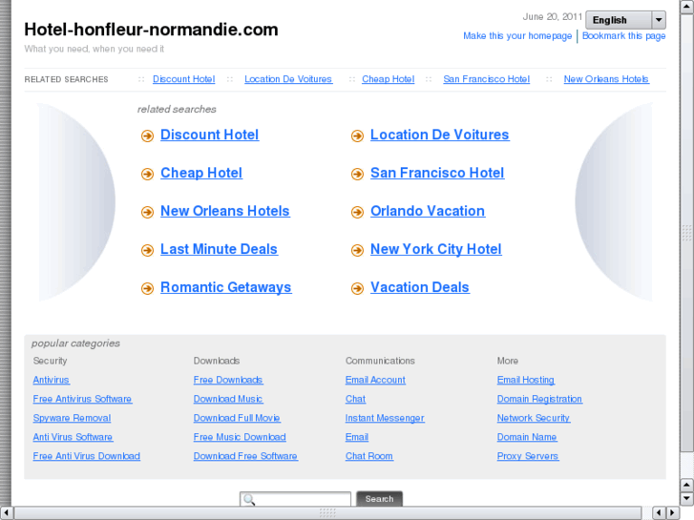The width and height of the screenshot is (694, 520).
Task: Open Anti Virus Software link
Action: point(73,437)
